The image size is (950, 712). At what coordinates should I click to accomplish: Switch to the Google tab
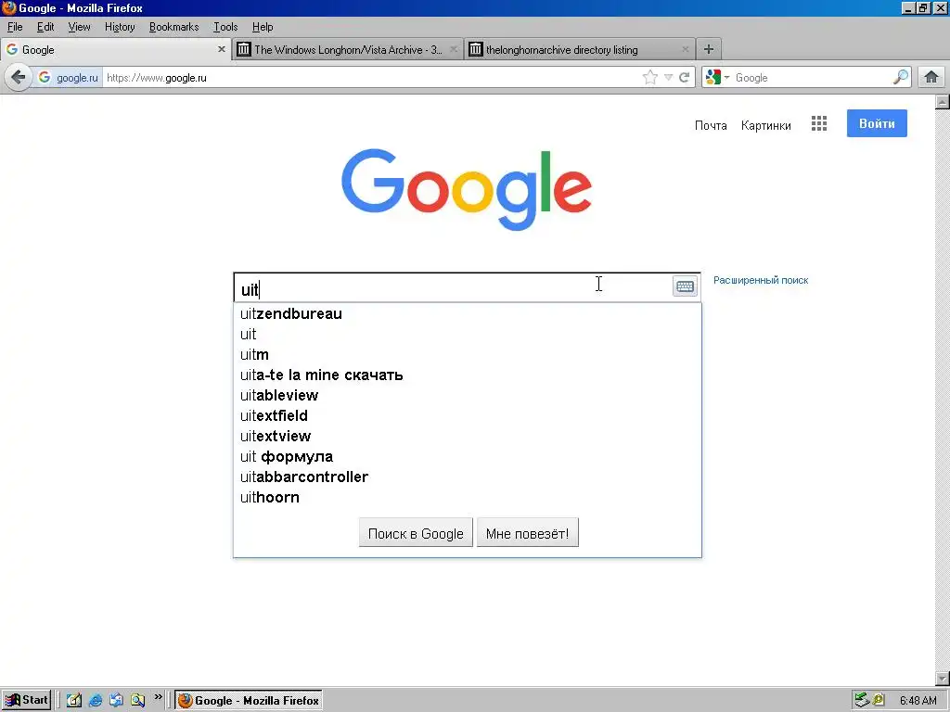[x=115, y=50]
